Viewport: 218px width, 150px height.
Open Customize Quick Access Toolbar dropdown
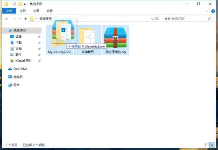(25, 4)
